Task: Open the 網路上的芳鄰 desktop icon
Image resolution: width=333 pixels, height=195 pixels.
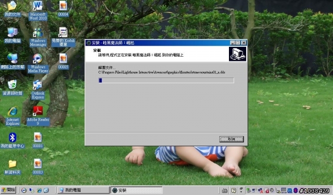Action: (12, 61)
